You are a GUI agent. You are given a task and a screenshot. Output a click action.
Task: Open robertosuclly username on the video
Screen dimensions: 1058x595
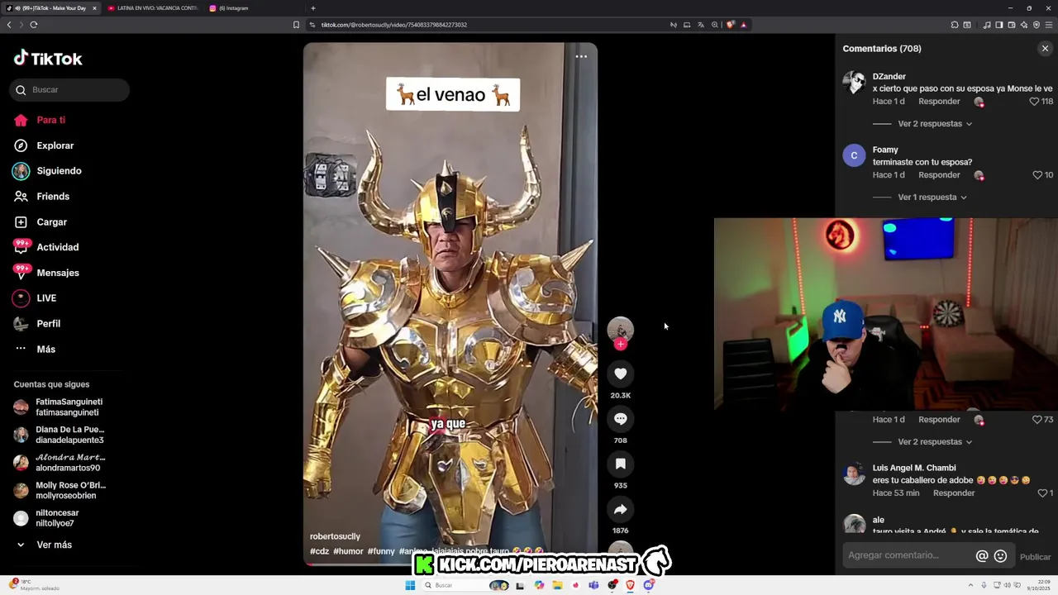(x=335, y=537)
